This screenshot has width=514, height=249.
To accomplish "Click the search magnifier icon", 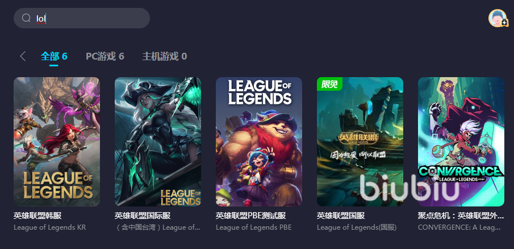I will pos(26,18).
